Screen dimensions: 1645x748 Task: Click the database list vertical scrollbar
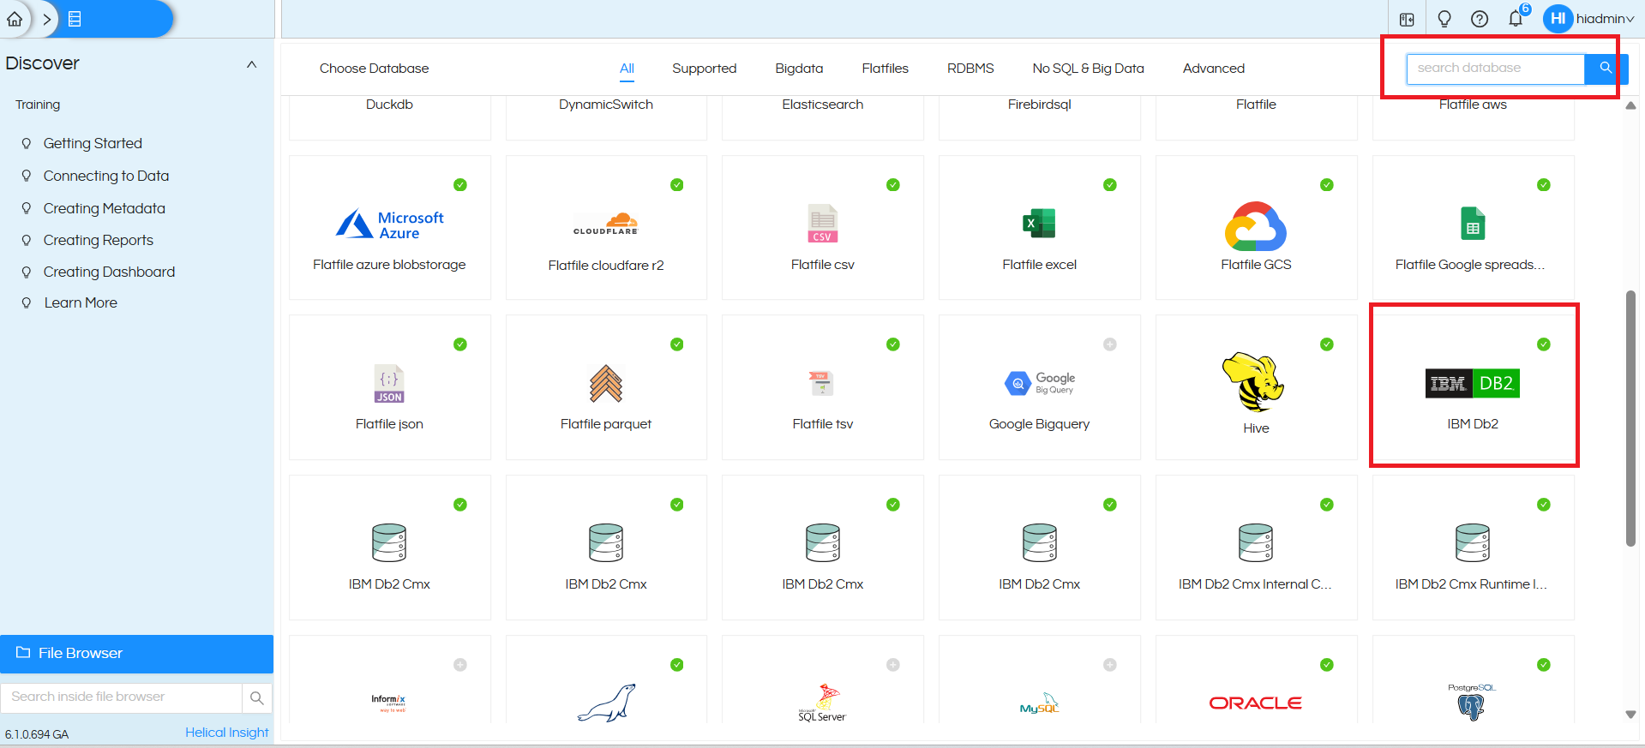click(x=1630, y=418)
